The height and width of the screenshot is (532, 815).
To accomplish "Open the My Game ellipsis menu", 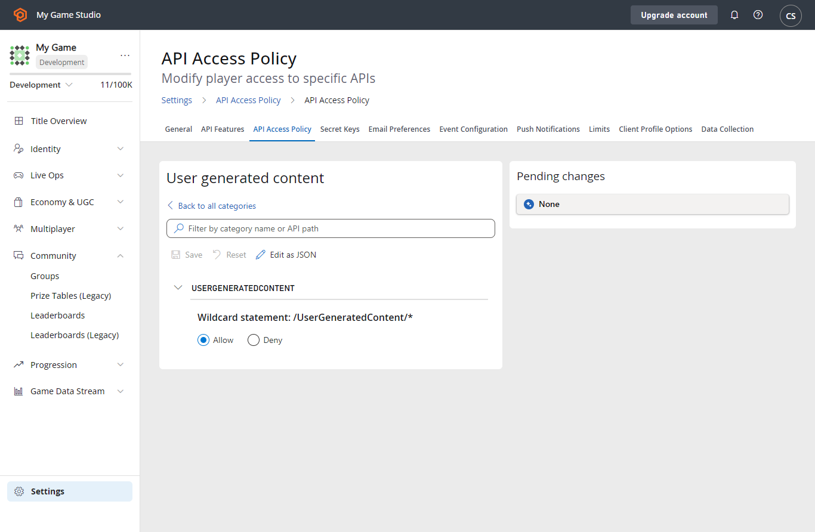I will tap(125, 55).
